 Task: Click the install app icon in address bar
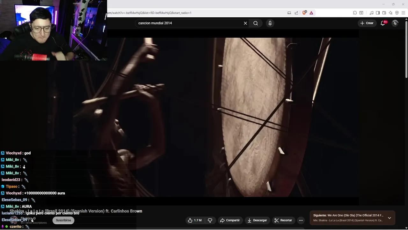pyautogui.click(x=289, y=13)
